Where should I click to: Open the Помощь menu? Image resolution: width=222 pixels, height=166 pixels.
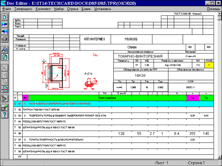pos(214,8)
